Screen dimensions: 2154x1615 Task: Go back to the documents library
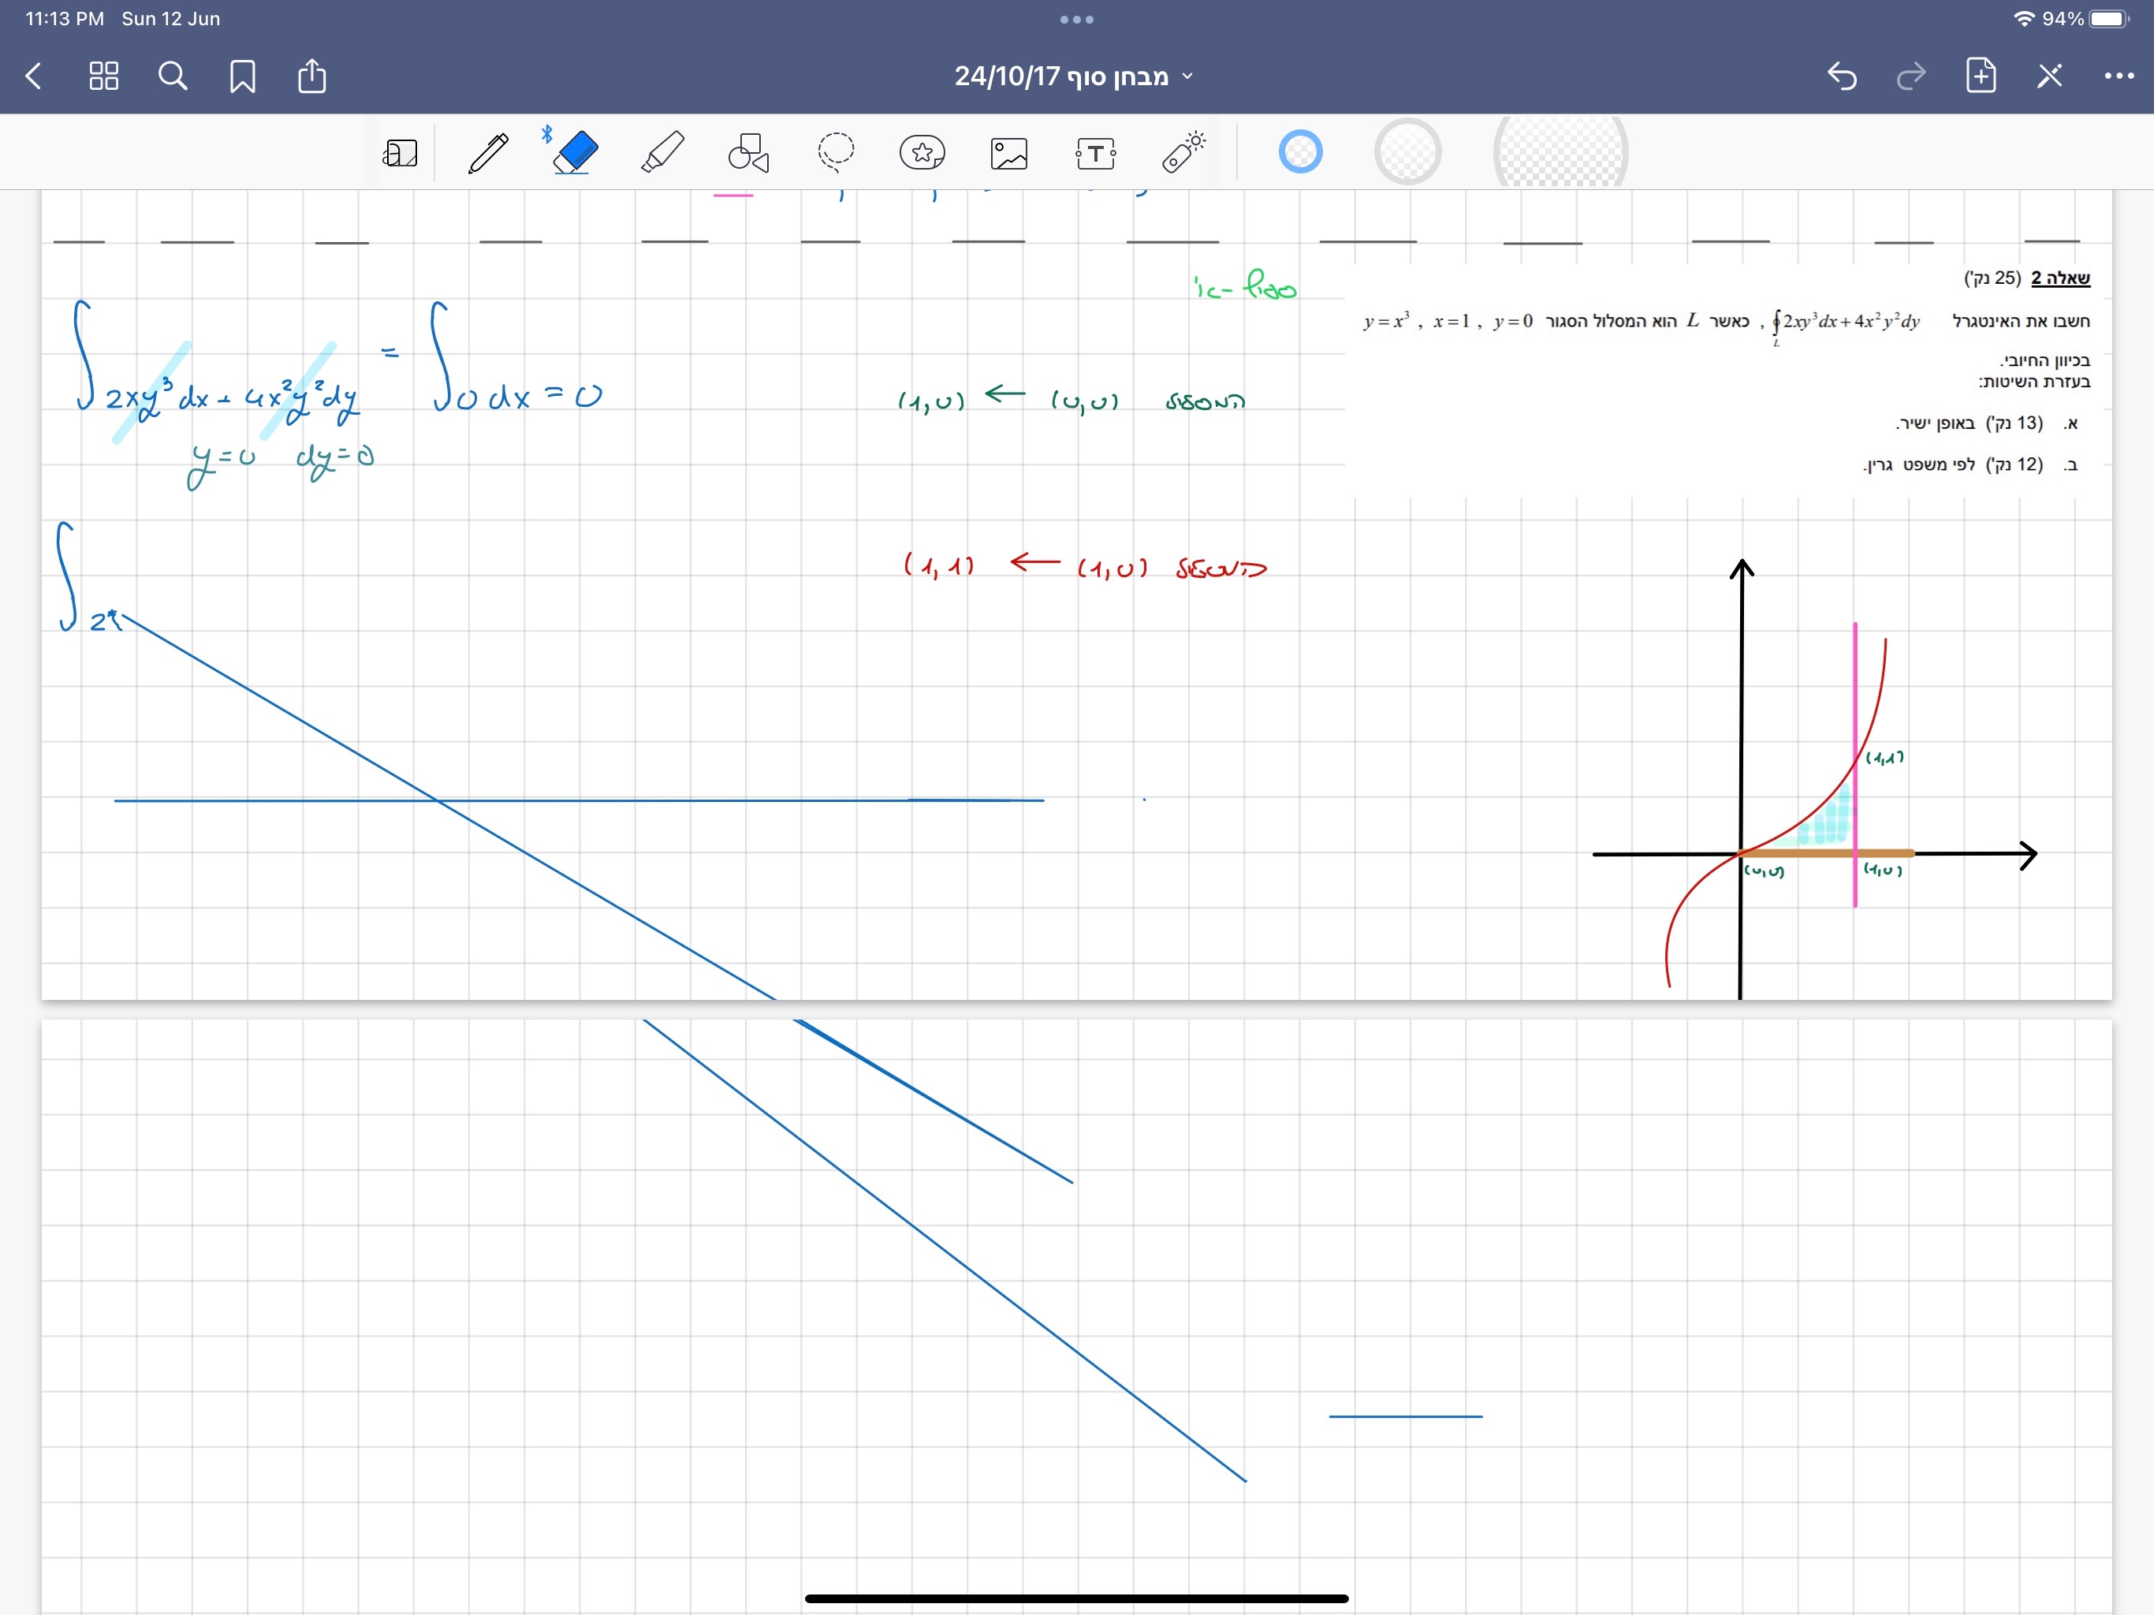click(34, 76)
